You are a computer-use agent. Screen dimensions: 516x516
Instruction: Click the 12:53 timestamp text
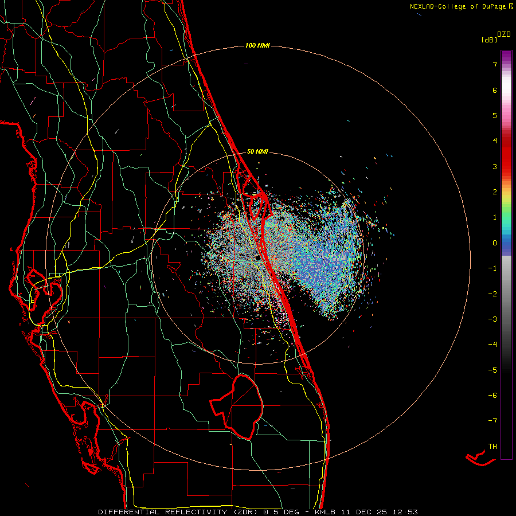point(405,512)
